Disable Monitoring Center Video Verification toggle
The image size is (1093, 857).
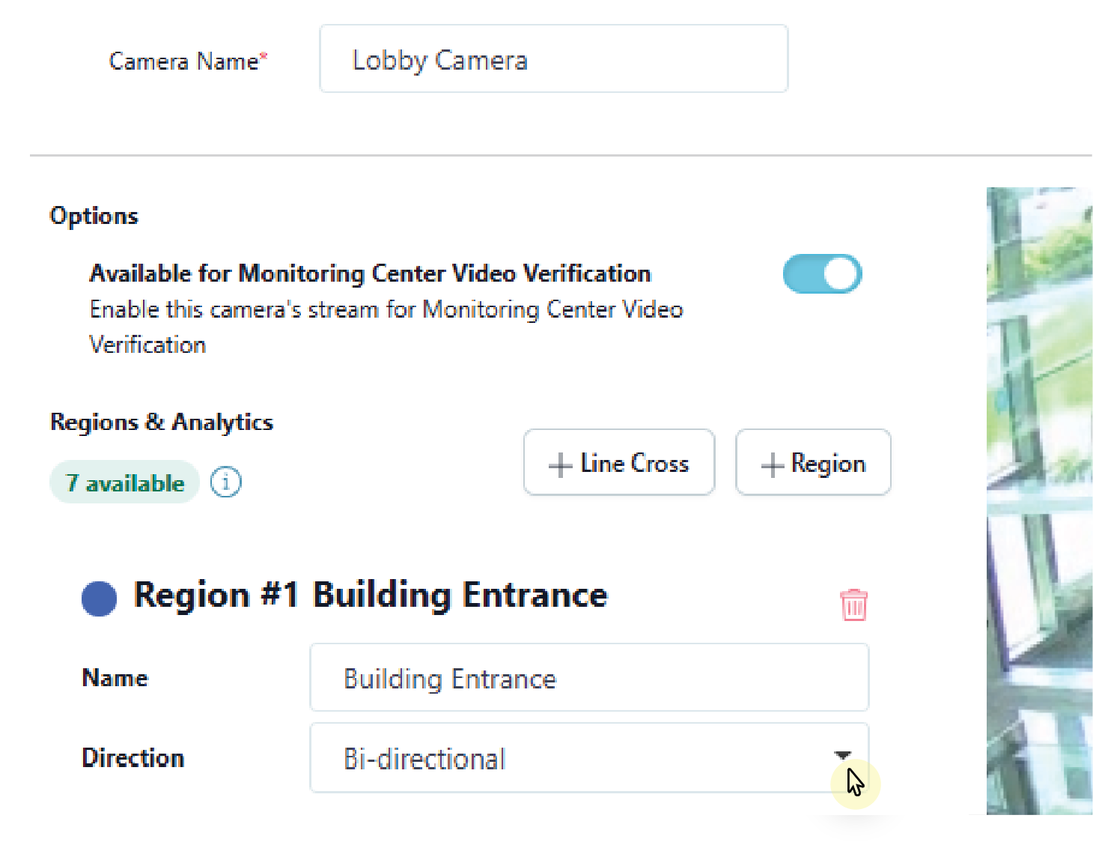822,273
